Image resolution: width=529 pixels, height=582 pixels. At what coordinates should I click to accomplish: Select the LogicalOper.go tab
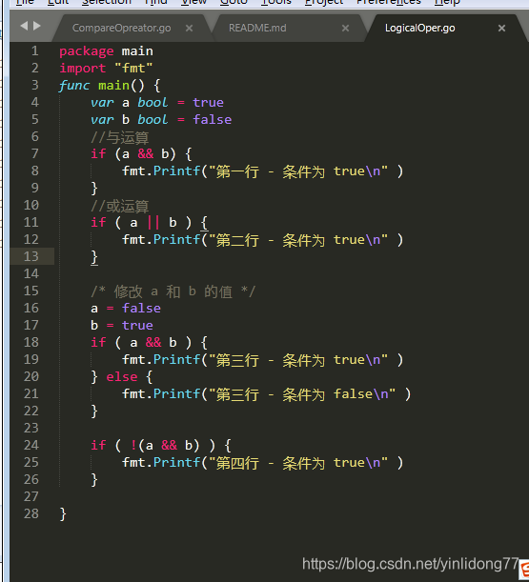(x=419, y=29)
